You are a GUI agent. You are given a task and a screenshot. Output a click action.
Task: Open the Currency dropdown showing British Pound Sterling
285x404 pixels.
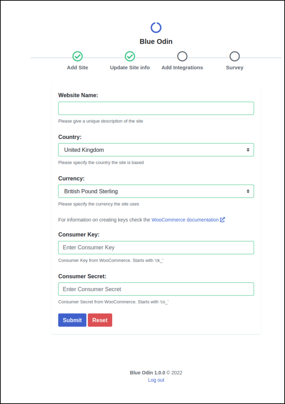tap(156, 191)
